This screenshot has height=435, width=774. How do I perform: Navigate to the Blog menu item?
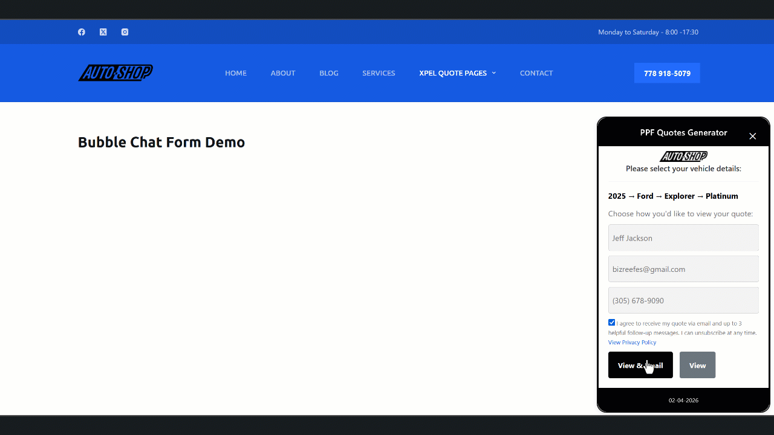click(x=329, y=73)
